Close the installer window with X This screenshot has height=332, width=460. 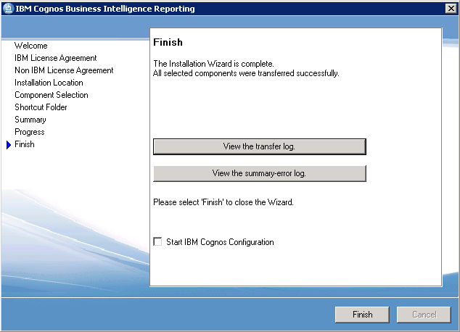click(x=451, y=9)
